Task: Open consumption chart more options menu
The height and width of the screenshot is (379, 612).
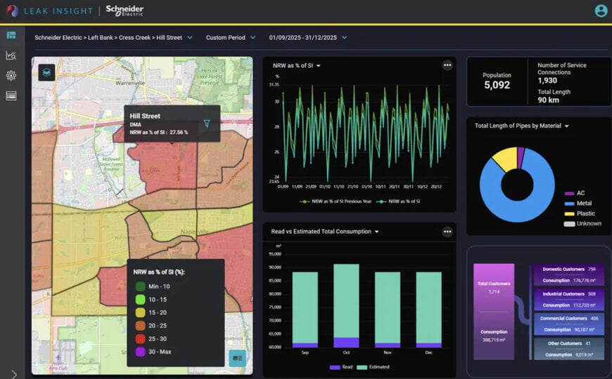Action: tap(447, 232)
